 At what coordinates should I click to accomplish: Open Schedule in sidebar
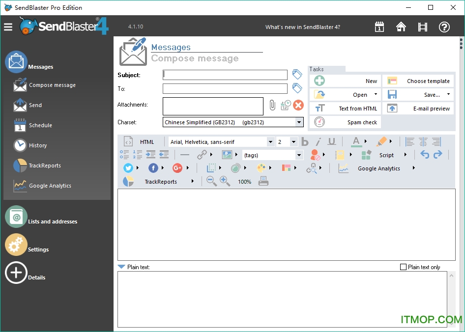32,125
